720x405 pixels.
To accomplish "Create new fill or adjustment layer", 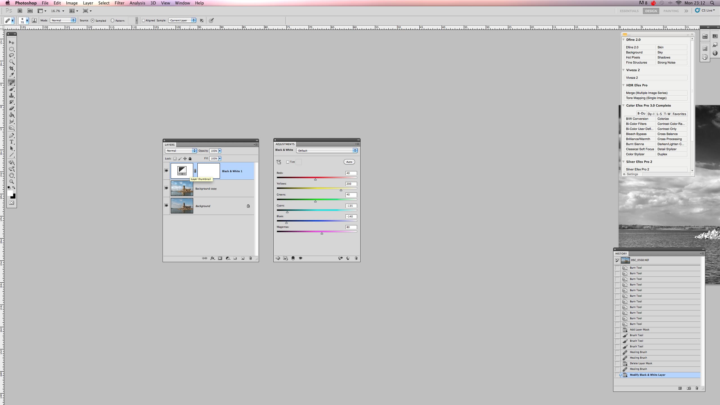I will point(228,258).
